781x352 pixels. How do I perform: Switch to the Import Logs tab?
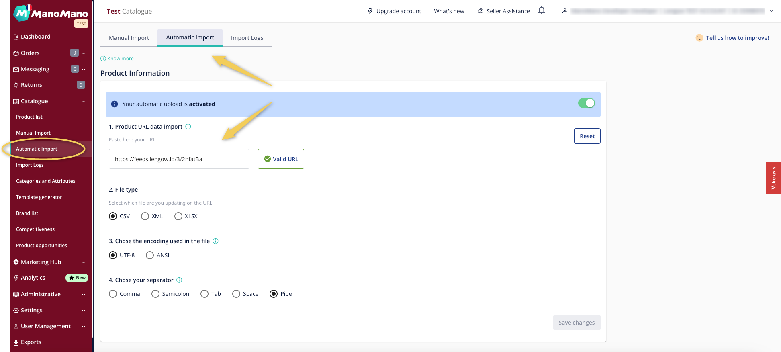pyautogui.click(x=247, y=38)
